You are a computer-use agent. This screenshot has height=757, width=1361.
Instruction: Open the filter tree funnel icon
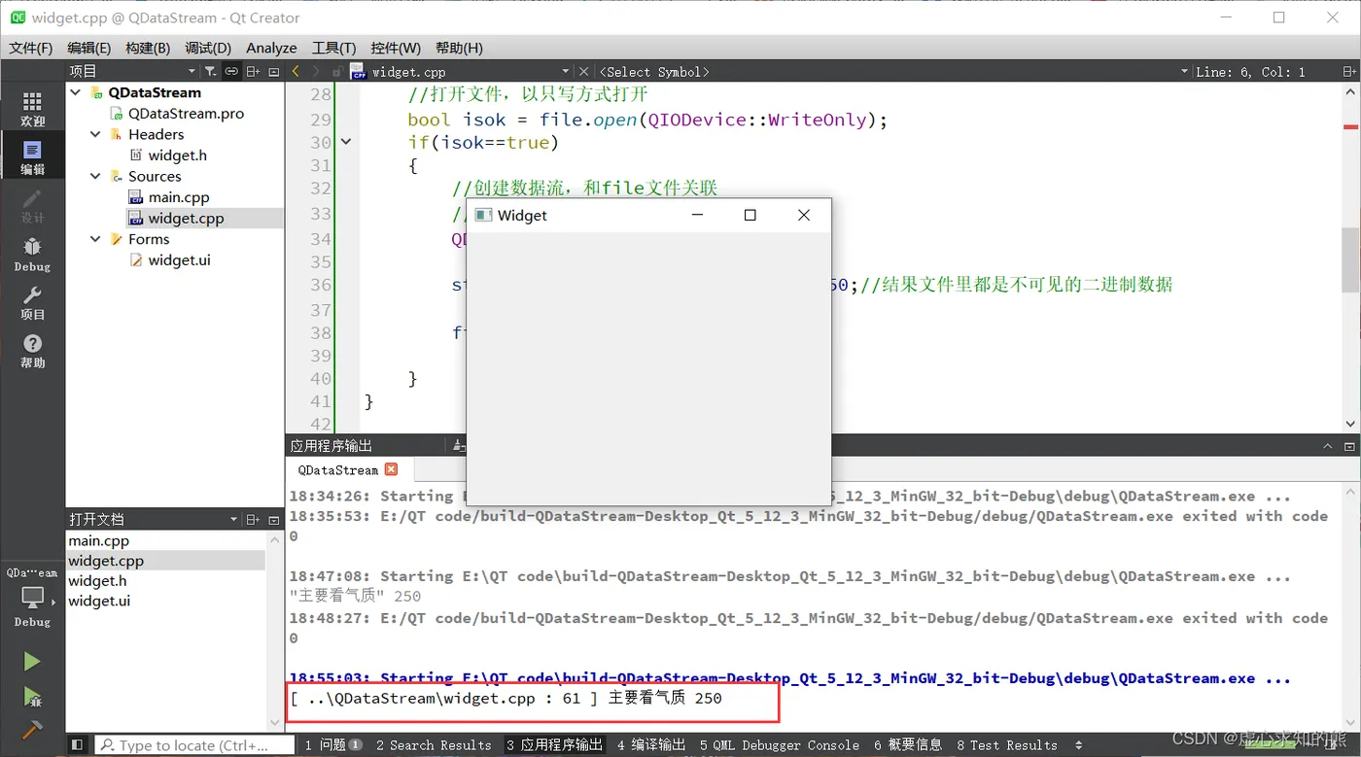pyautogui.click(x=210, y=71)
